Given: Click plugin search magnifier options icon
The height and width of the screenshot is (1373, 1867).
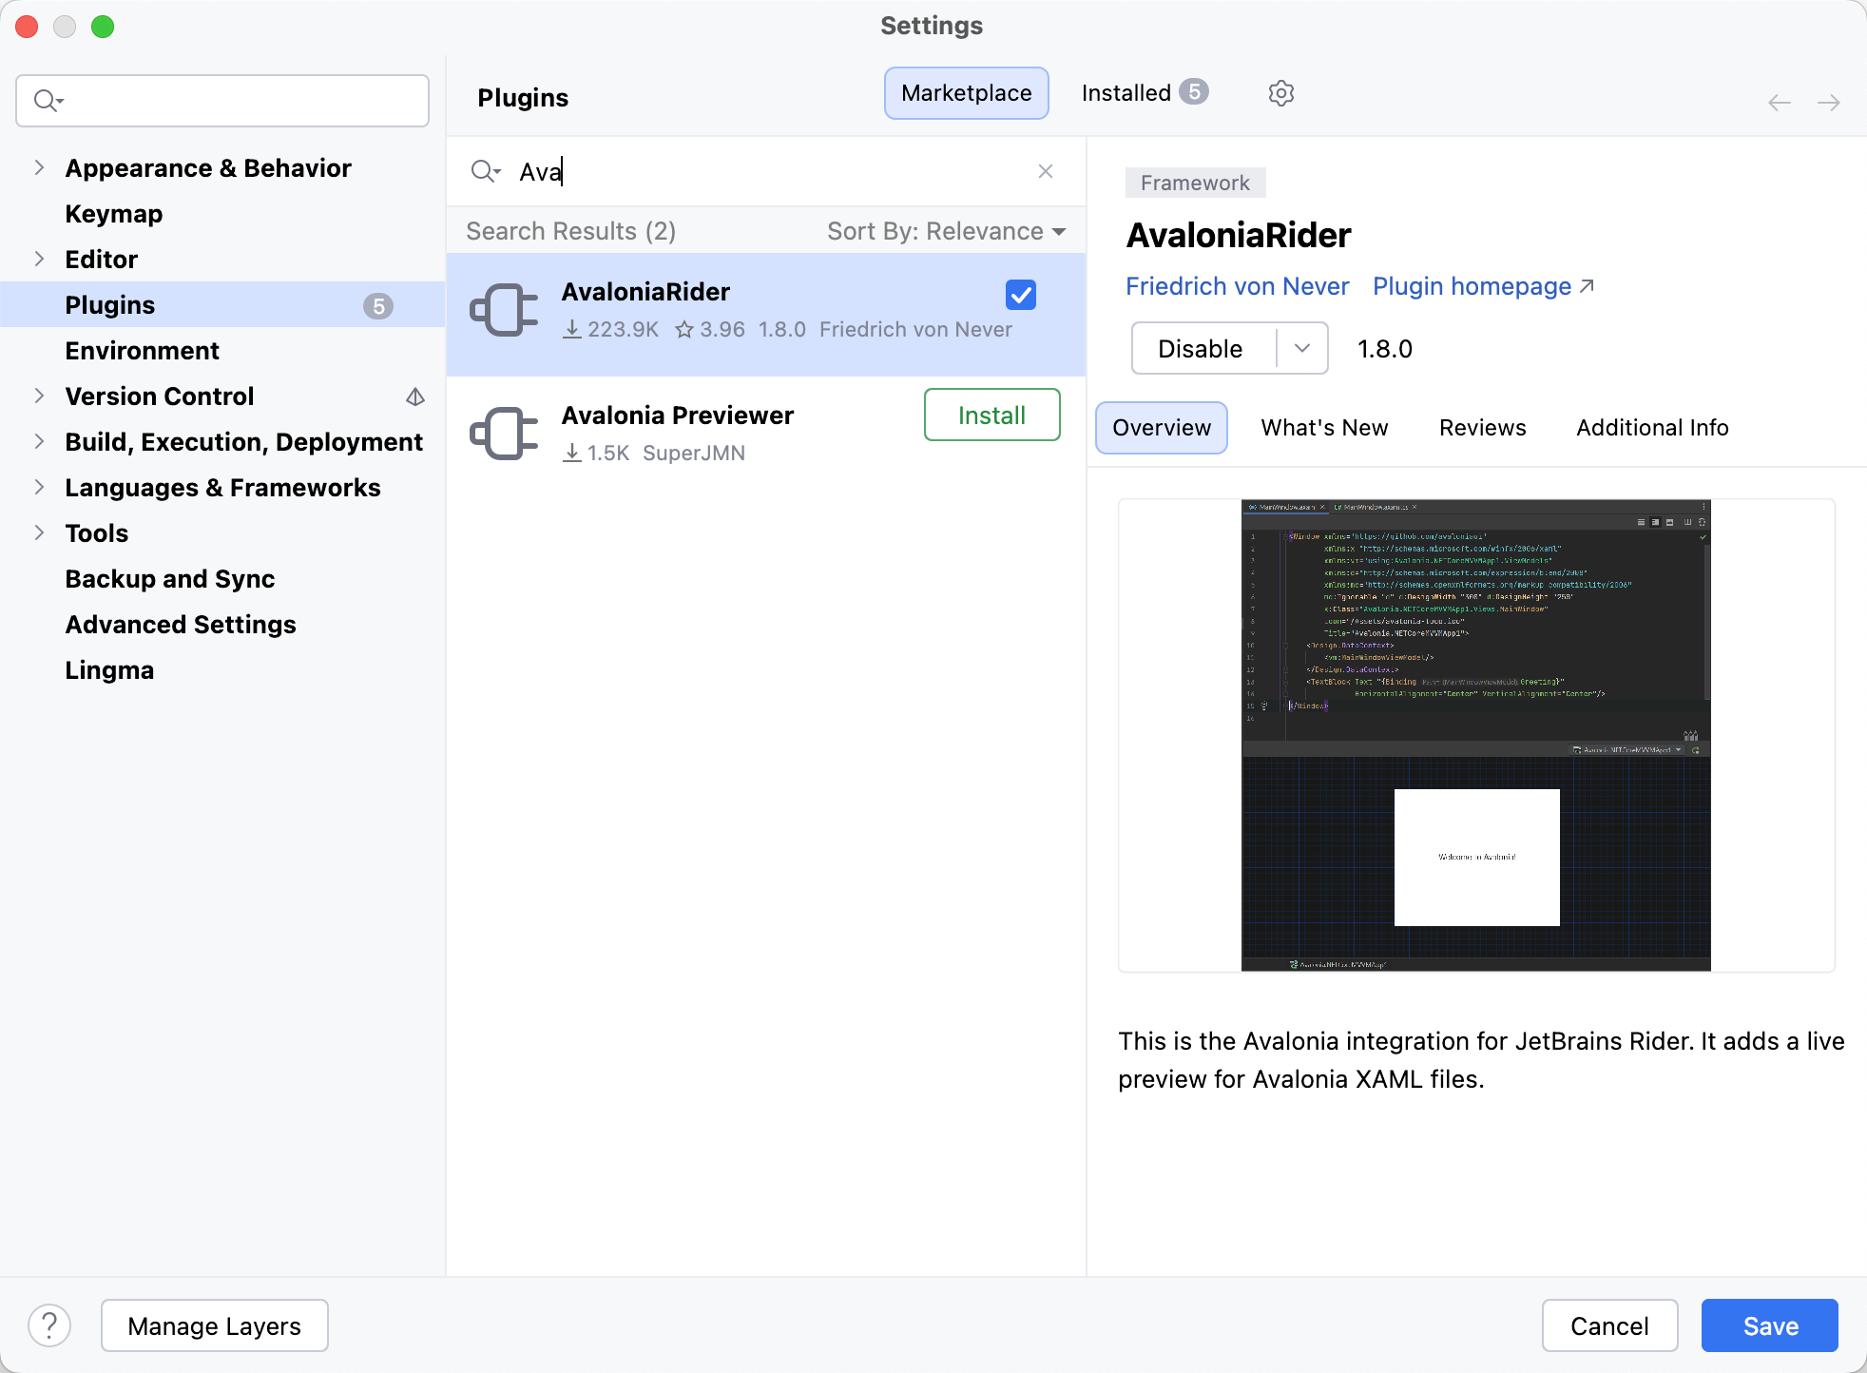Looking at the screenshot, I should [486, 171].
